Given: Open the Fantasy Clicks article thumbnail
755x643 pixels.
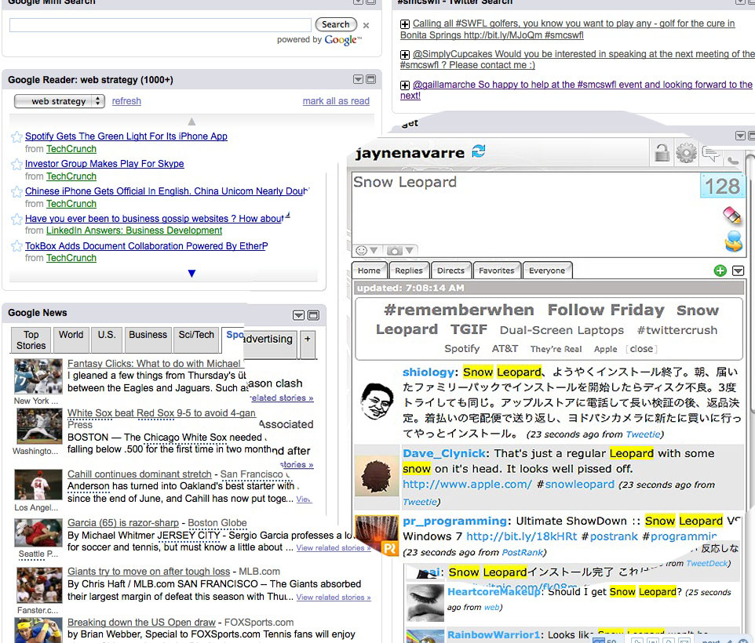Looking at the screenshot, I should coord(38,376).
